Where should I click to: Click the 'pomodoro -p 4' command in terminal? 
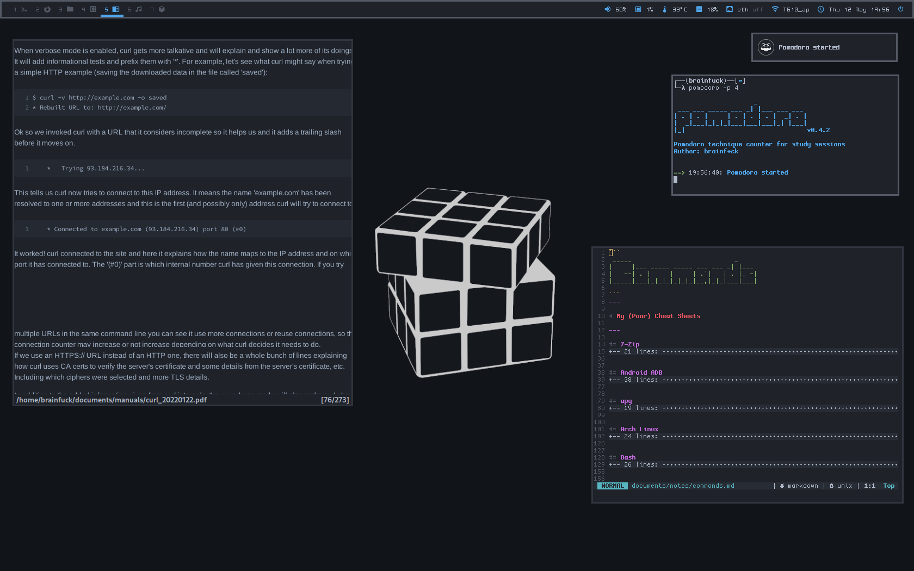point(713,88)
